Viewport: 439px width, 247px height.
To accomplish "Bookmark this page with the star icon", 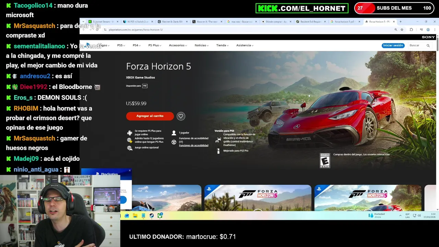I will pos(402,30).
